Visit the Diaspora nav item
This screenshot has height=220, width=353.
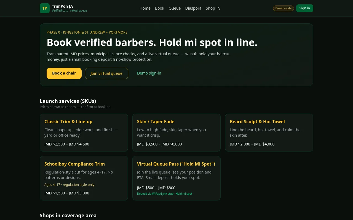coord(193,8)
